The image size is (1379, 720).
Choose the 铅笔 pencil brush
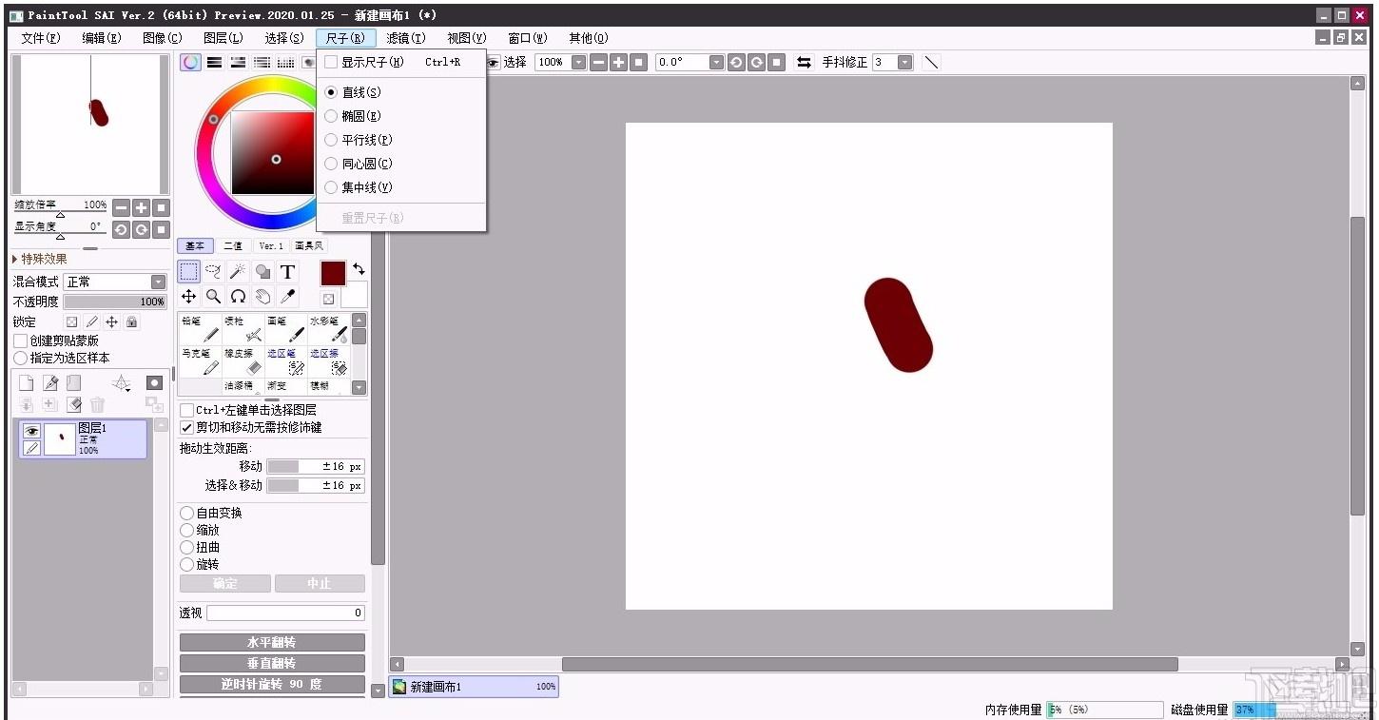201,329
